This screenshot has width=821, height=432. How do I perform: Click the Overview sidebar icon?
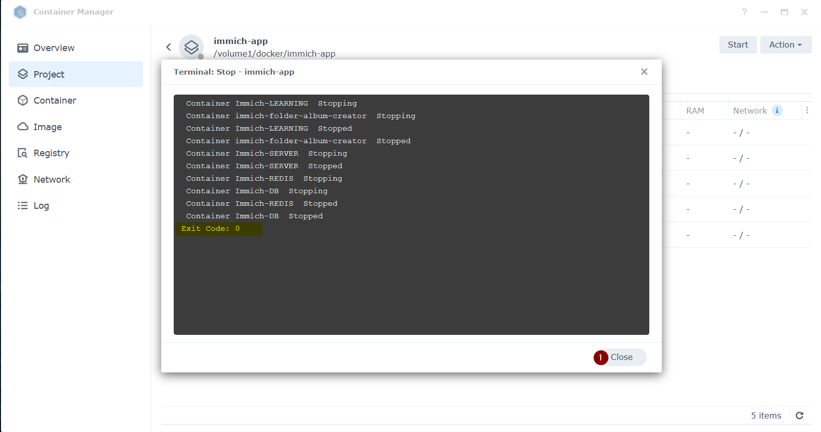coord(23,48)
